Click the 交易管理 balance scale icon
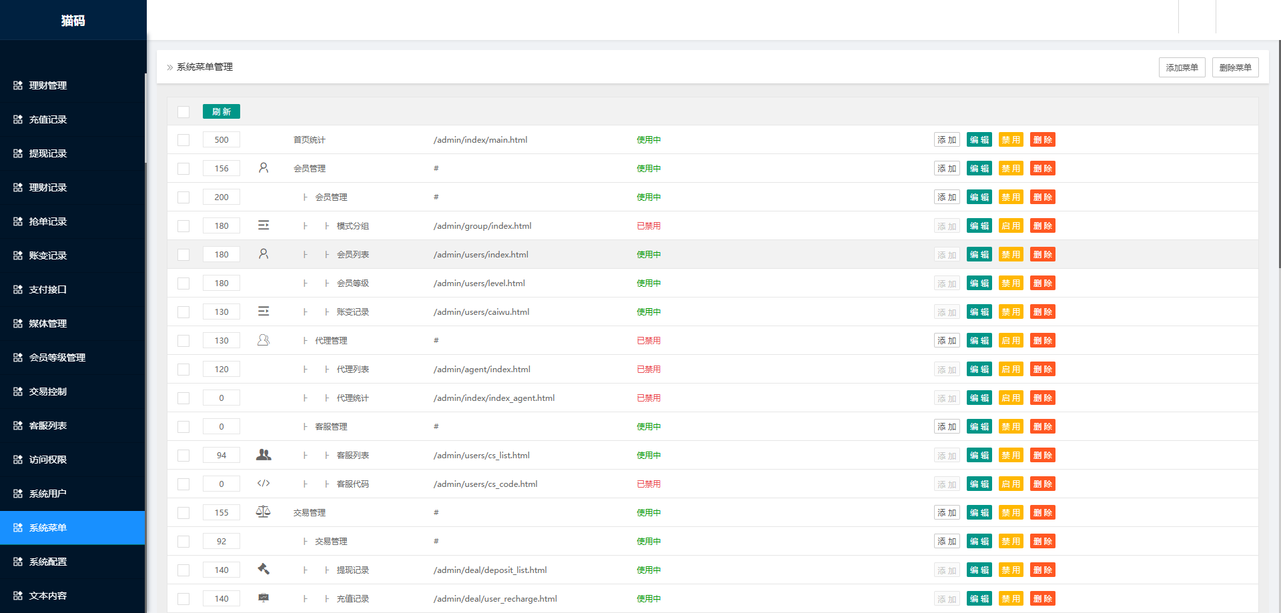Screen dimensions: 1281x613 (264, 511)
